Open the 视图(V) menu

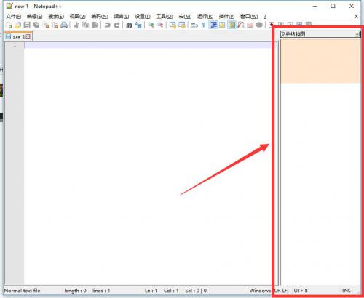pyautogui.click(x=77, y=16)
